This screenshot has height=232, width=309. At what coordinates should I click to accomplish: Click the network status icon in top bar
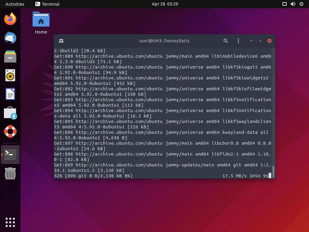[284, 4]
